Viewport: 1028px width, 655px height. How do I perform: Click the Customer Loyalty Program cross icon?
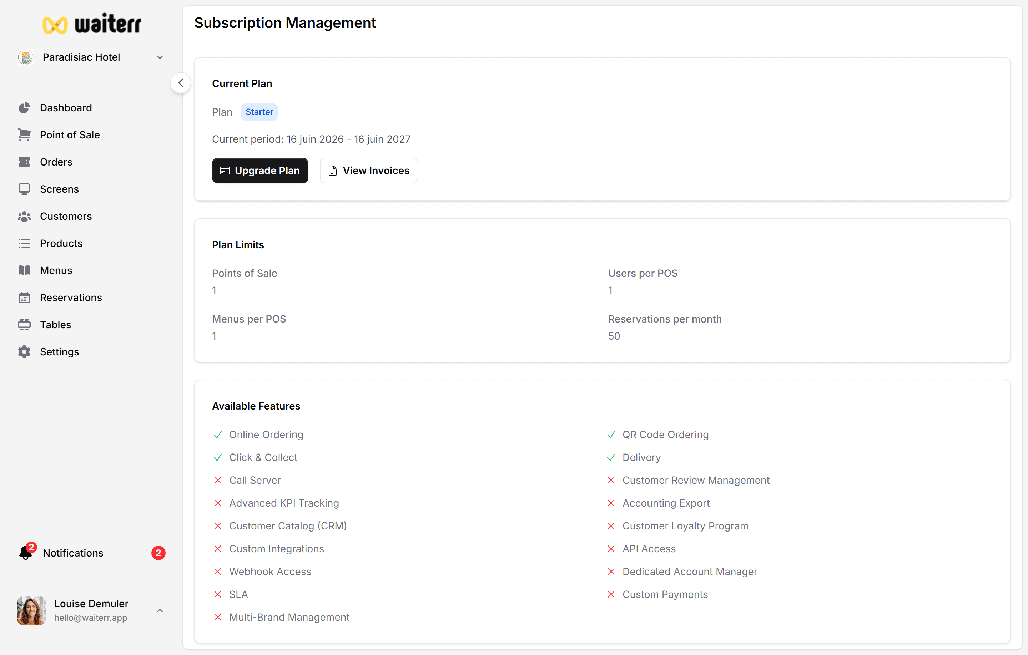point(611,526)
